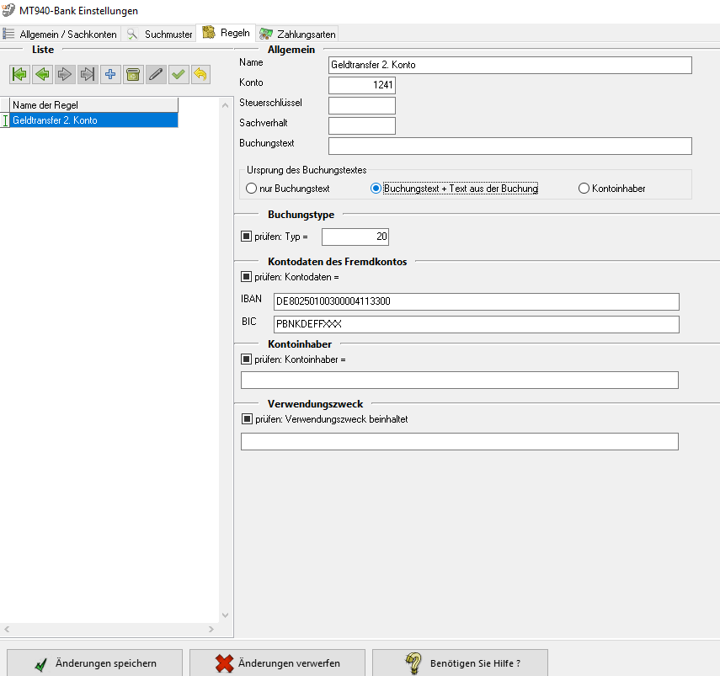This screenshot has width=720, height=676.
Task: Undo changes with the yellow arrow icon
Action: [200, 75]
